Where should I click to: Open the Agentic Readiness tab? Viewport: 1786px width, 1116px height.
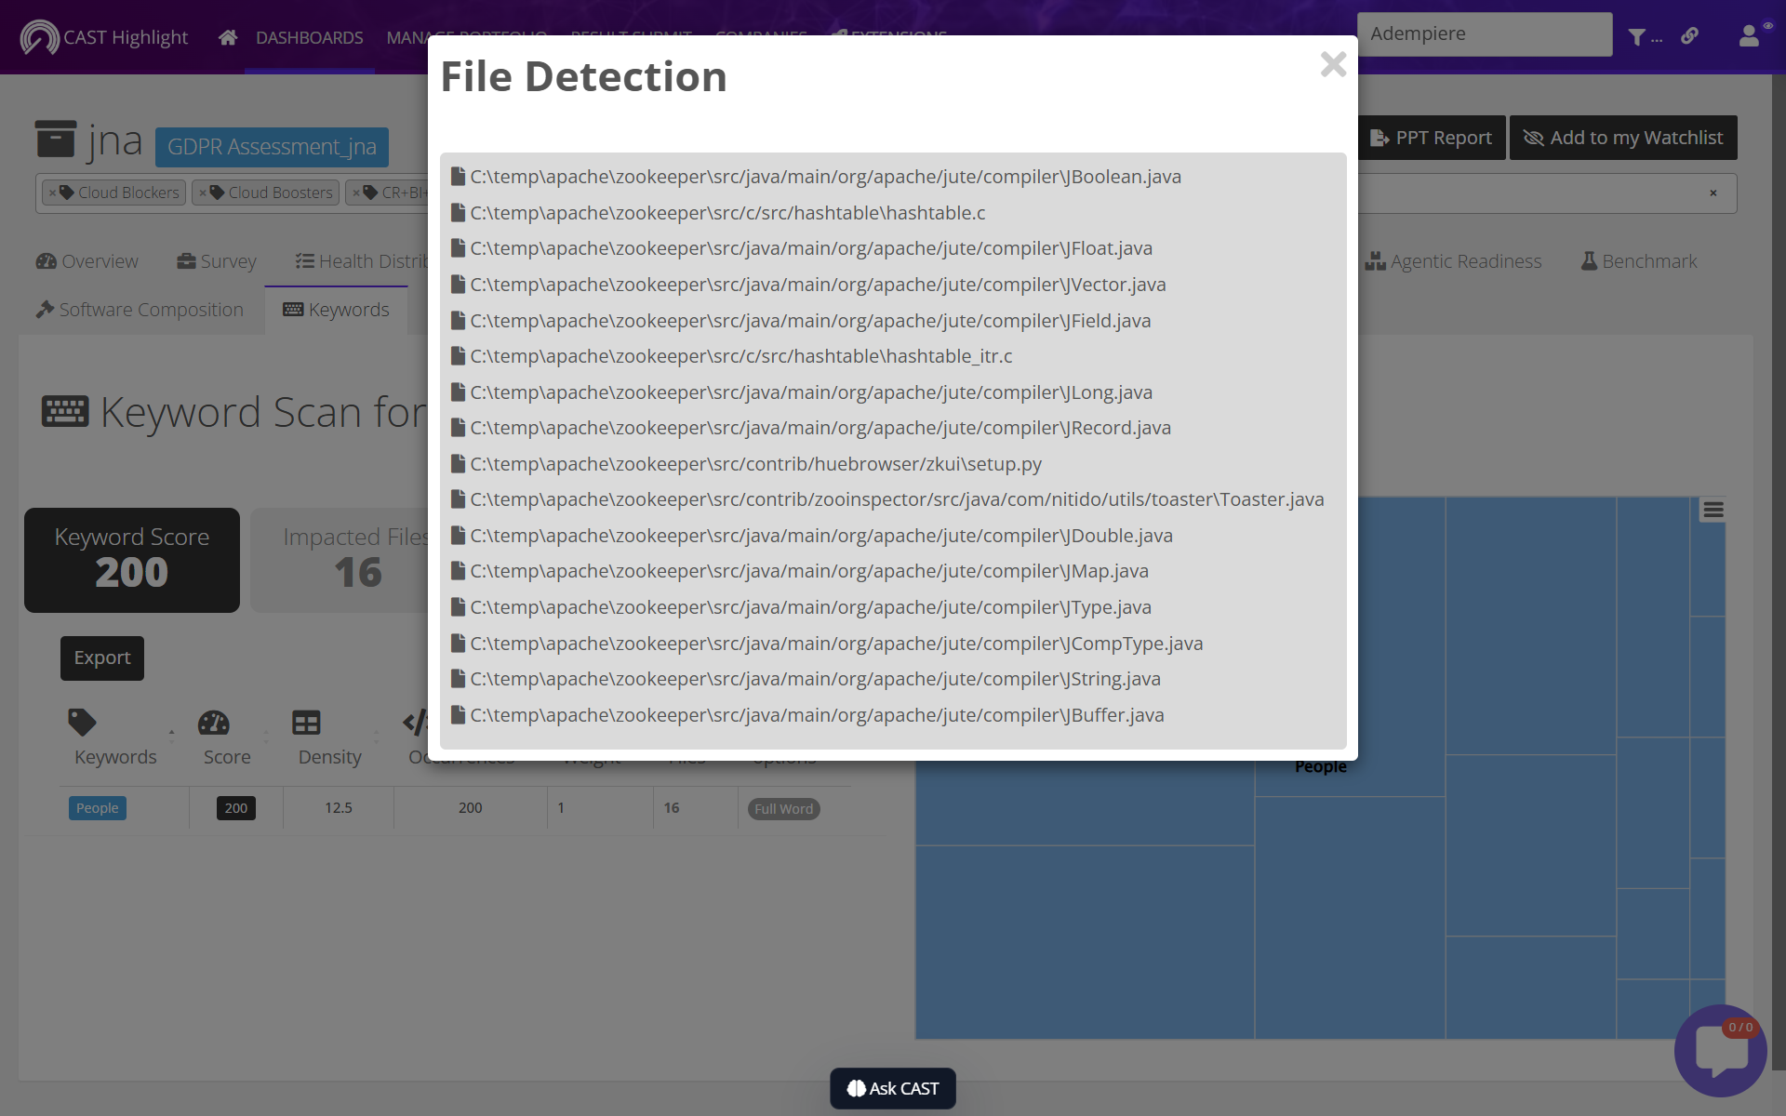click(1454, 261)
